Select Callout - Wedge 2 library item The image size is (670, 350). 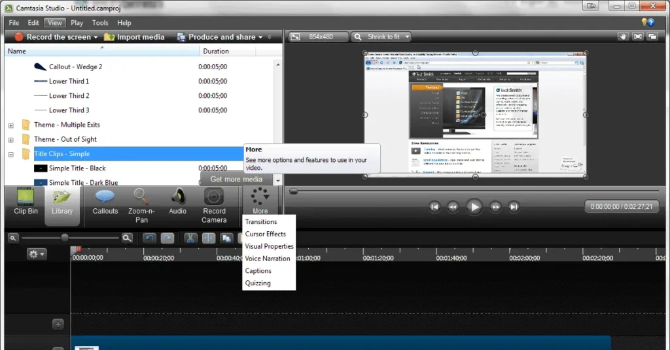pos(75,67)
